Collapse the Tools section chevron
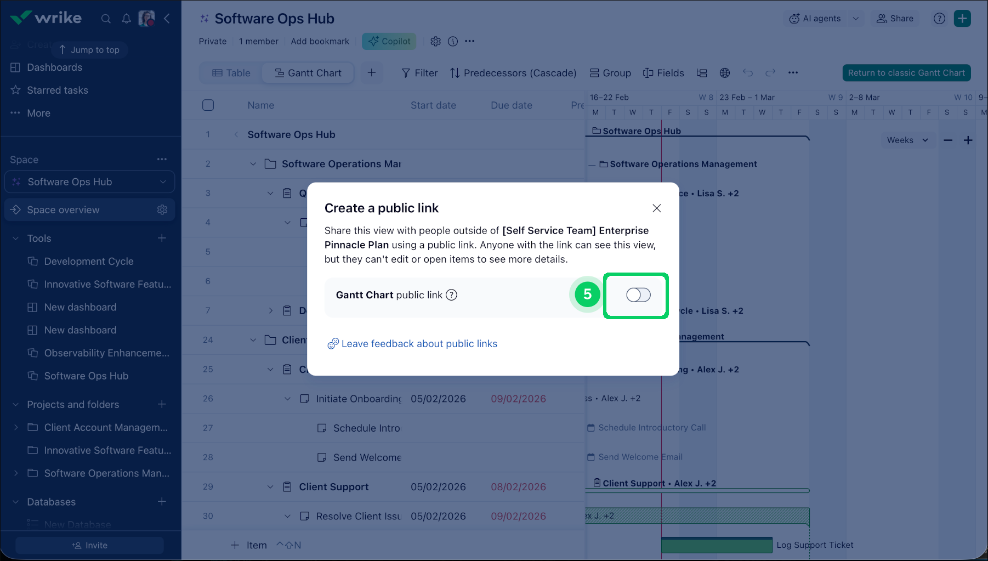 pos(15,239)
